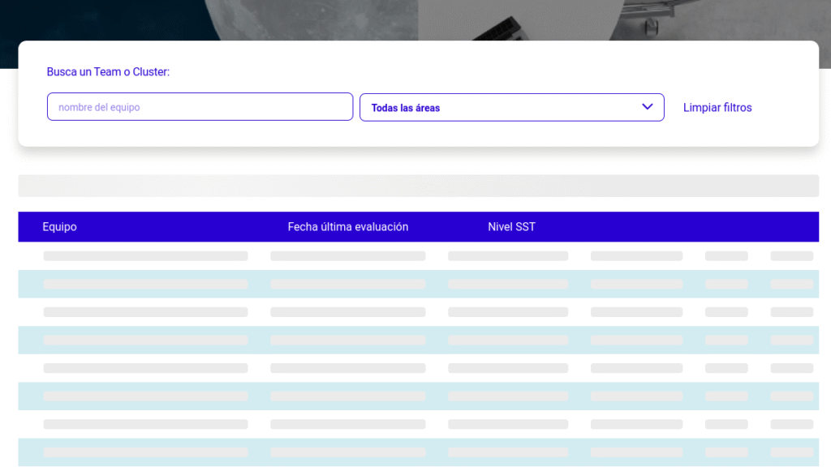This screenshot has height=467, width=831.
Task: Select the "Nivel SST" column header
Action: point(511,227)
